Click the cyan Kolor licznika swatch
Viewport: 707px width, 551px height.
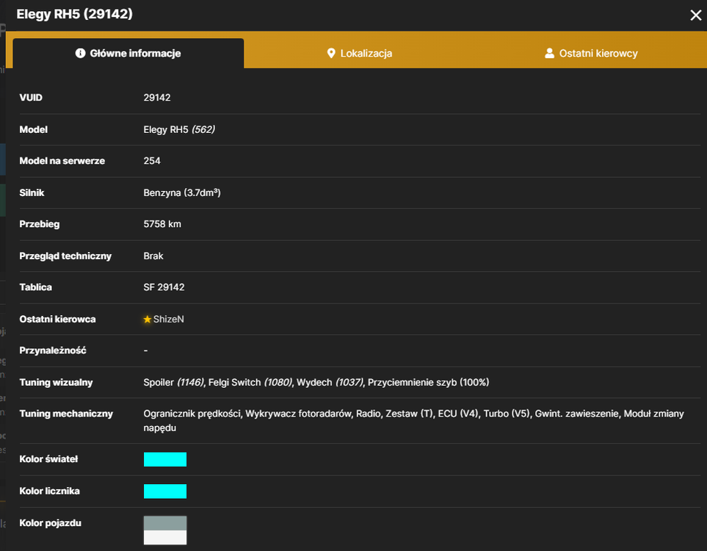[165, 491]
